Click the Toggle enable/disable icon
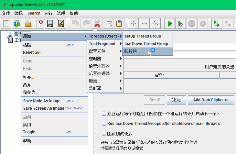Viewport: 236px width, 154px height. click(x=155, y=24)
